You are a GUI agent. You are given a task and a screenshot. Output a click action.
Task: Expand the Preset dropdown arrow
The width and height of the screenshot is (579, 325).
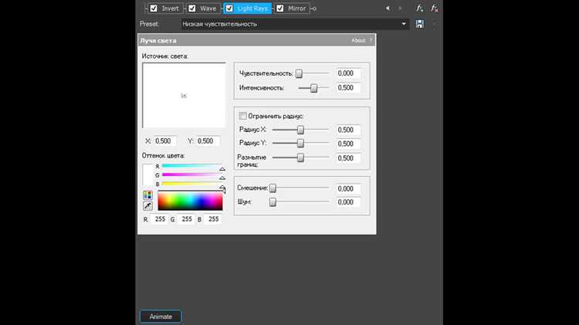[x=404, y=24]
